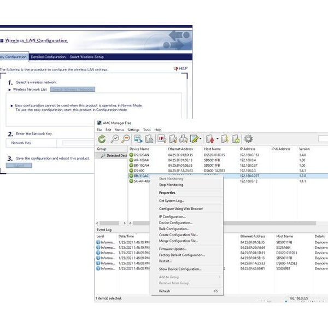Click the HELP icon on Wireless LAN page
328x328 pixels.
[175, 69]
